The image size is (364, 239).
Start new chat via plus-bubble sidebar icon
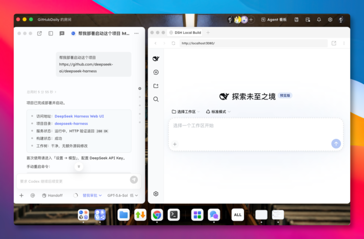(x=156, y=72)
